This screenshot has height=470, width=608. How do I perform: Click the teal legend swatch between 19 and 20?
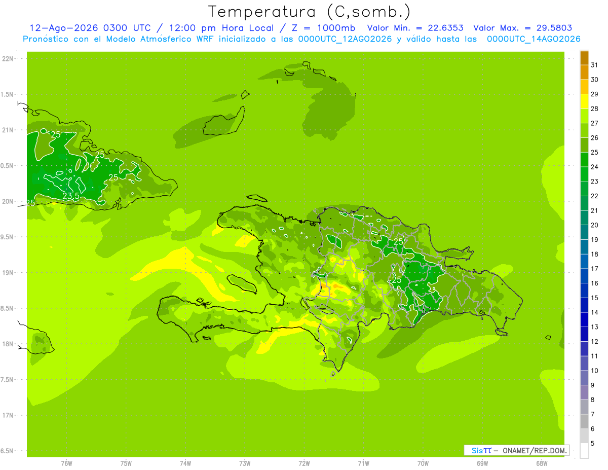[x=584, y=232]
